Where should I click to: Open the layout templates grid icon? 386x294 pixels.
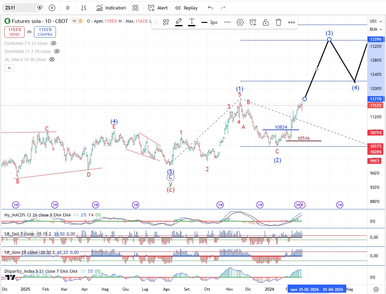(x=135, y=8)
